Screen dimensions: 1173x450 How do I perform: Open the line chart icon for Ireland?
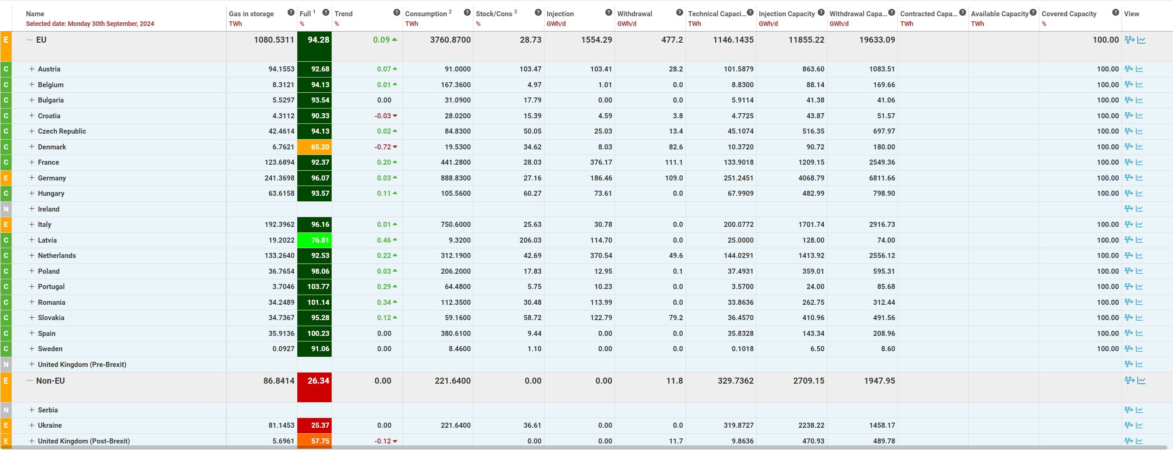[1140, 209]
